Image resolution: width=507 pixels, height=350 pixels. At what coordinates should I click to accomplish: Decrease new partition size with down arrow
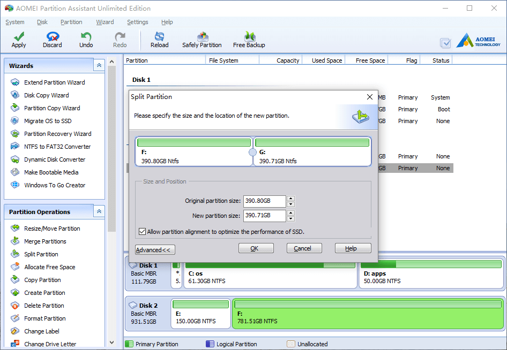290,218
